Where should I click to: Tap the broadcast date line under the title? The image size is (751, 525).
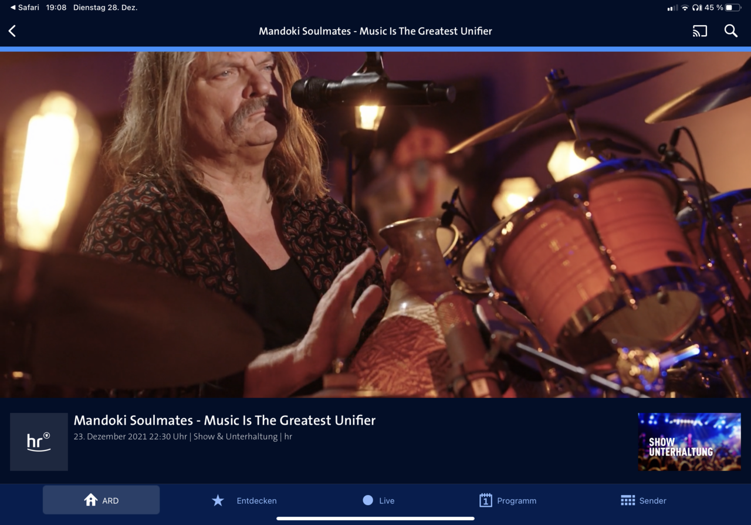pyautogui.click(x=183, y=436)
